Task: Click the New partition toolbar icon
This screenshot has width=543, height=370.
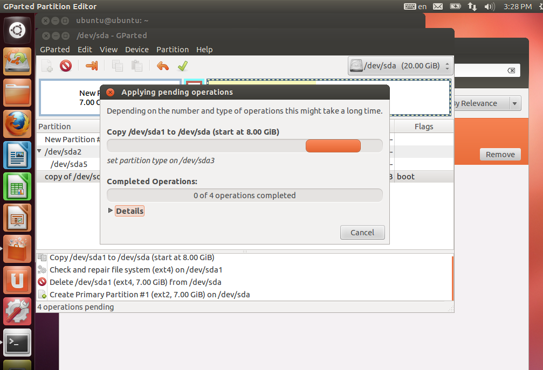Action: 47,66
